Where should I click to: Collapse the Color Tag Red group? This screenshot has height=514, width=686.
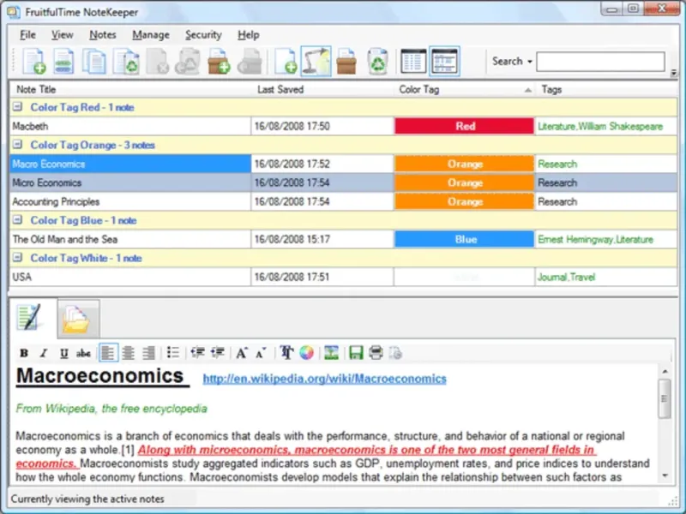coord(17,108)
